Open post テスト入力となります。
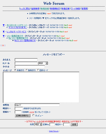This screenshot has width=106, height=134. point(18,28)
